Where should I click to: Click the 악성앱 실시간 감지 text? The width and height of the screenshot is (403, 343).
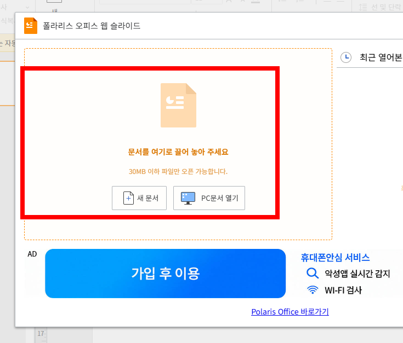[x=357, y=274]
